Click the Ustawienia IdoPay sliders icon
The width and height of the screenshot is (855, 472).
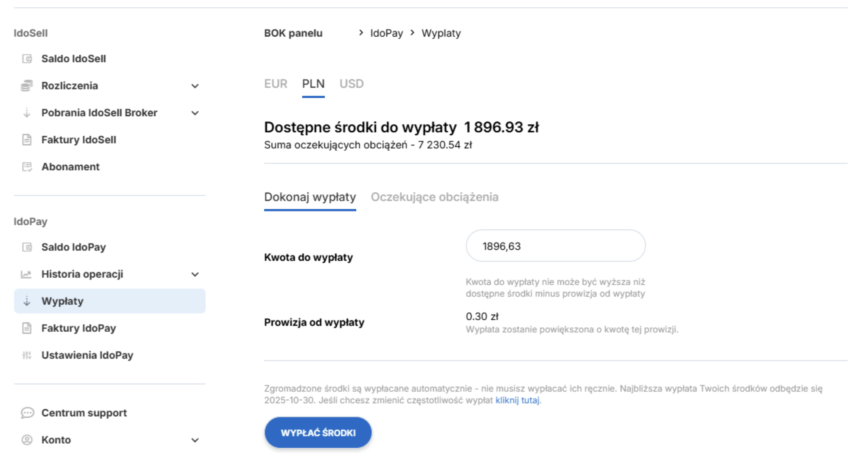point(27,355)
